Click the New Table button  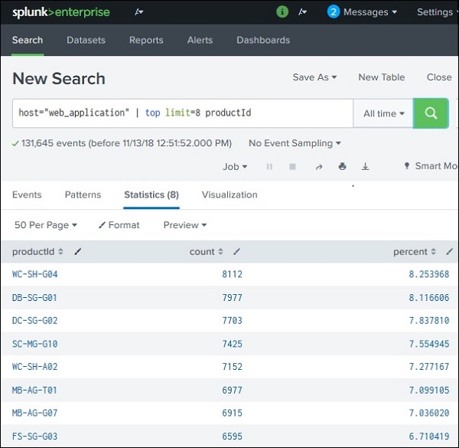point(381,77)
